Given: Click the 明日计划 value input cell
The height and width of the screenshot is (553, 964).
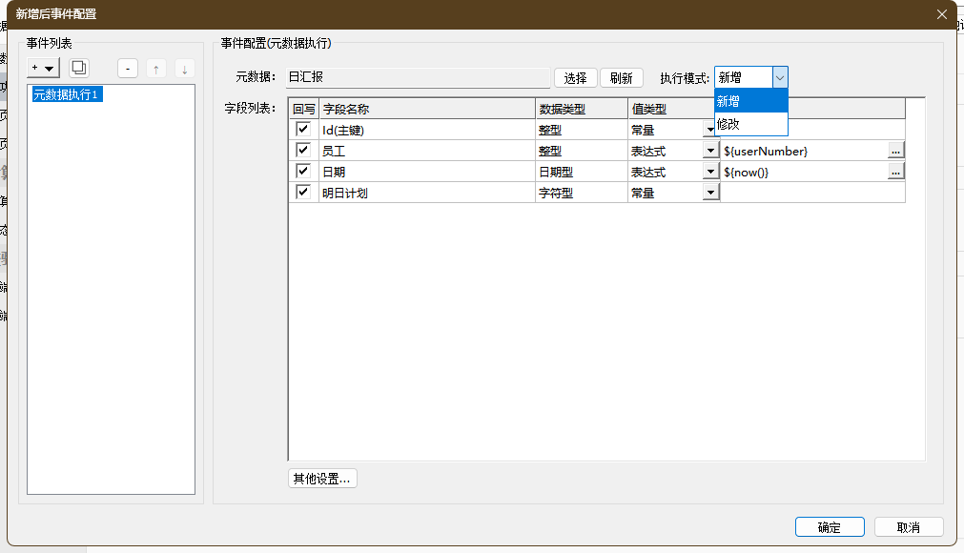Looking at the screenshot, I should (x=810, y=193).
